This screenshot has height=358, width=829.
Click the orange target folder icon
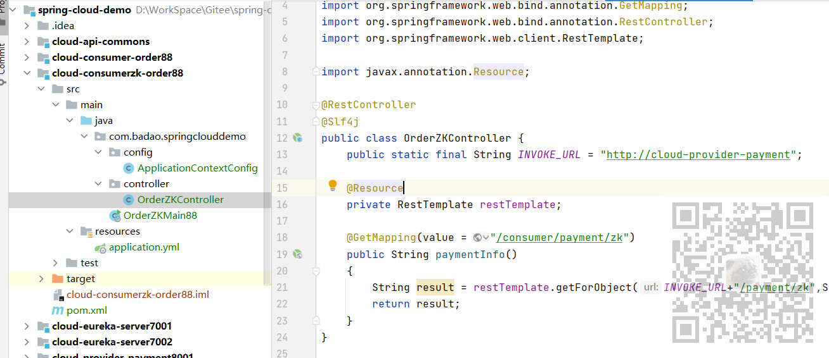tap(58, 279)
